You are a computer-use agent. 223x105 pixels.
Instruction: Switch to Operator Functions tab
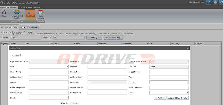tap(9, 7)
